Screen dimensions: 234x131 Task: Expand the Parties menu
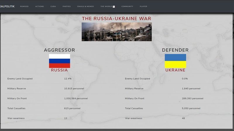click(66, 6)
